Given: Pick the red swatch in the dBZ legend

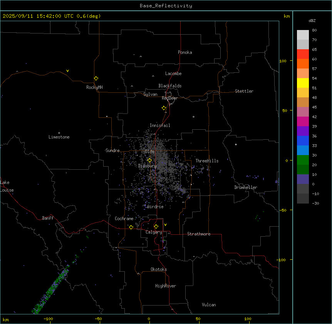Looking at the screenshot, I should (x=303, y=54).
